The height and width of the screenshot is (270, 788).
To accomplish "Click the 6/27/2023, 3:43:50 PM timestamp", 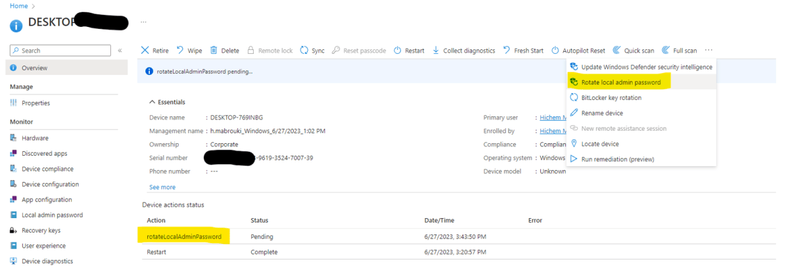I will [455, 236].
